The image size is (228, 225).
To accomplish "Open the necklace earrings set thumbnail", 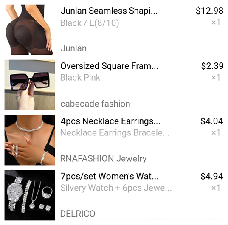I will 30,140.
